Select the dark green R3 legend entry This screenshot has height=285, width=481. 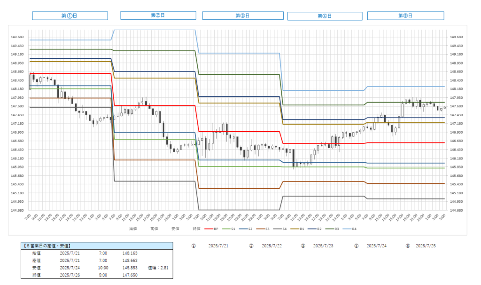coord(333,229)
